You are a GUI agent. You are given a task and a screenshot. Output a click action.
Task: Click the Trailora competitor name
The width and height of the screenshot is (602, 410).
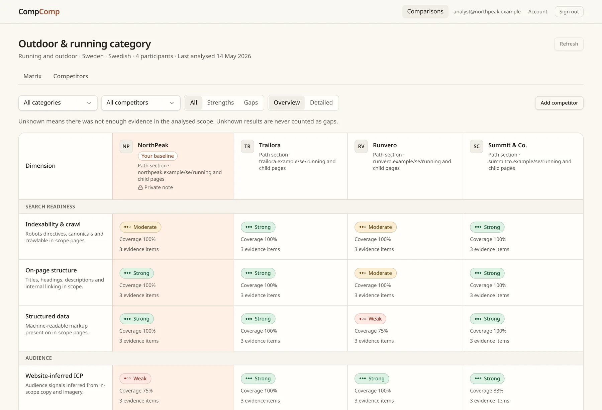click(270, 145)
